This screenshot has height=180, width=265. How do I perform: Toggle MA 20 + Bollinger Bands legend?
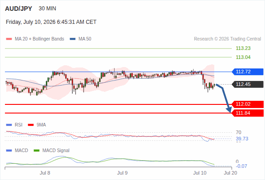[x=35, y=39]
